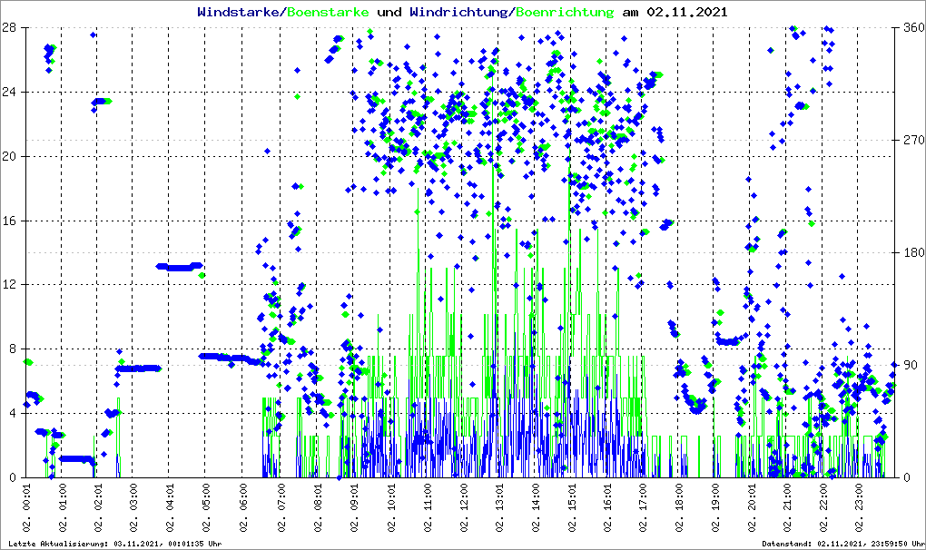Select the green "Boenrichtung" title word
This screenshot has width=926, height=550.
click(x=565, y=13)
